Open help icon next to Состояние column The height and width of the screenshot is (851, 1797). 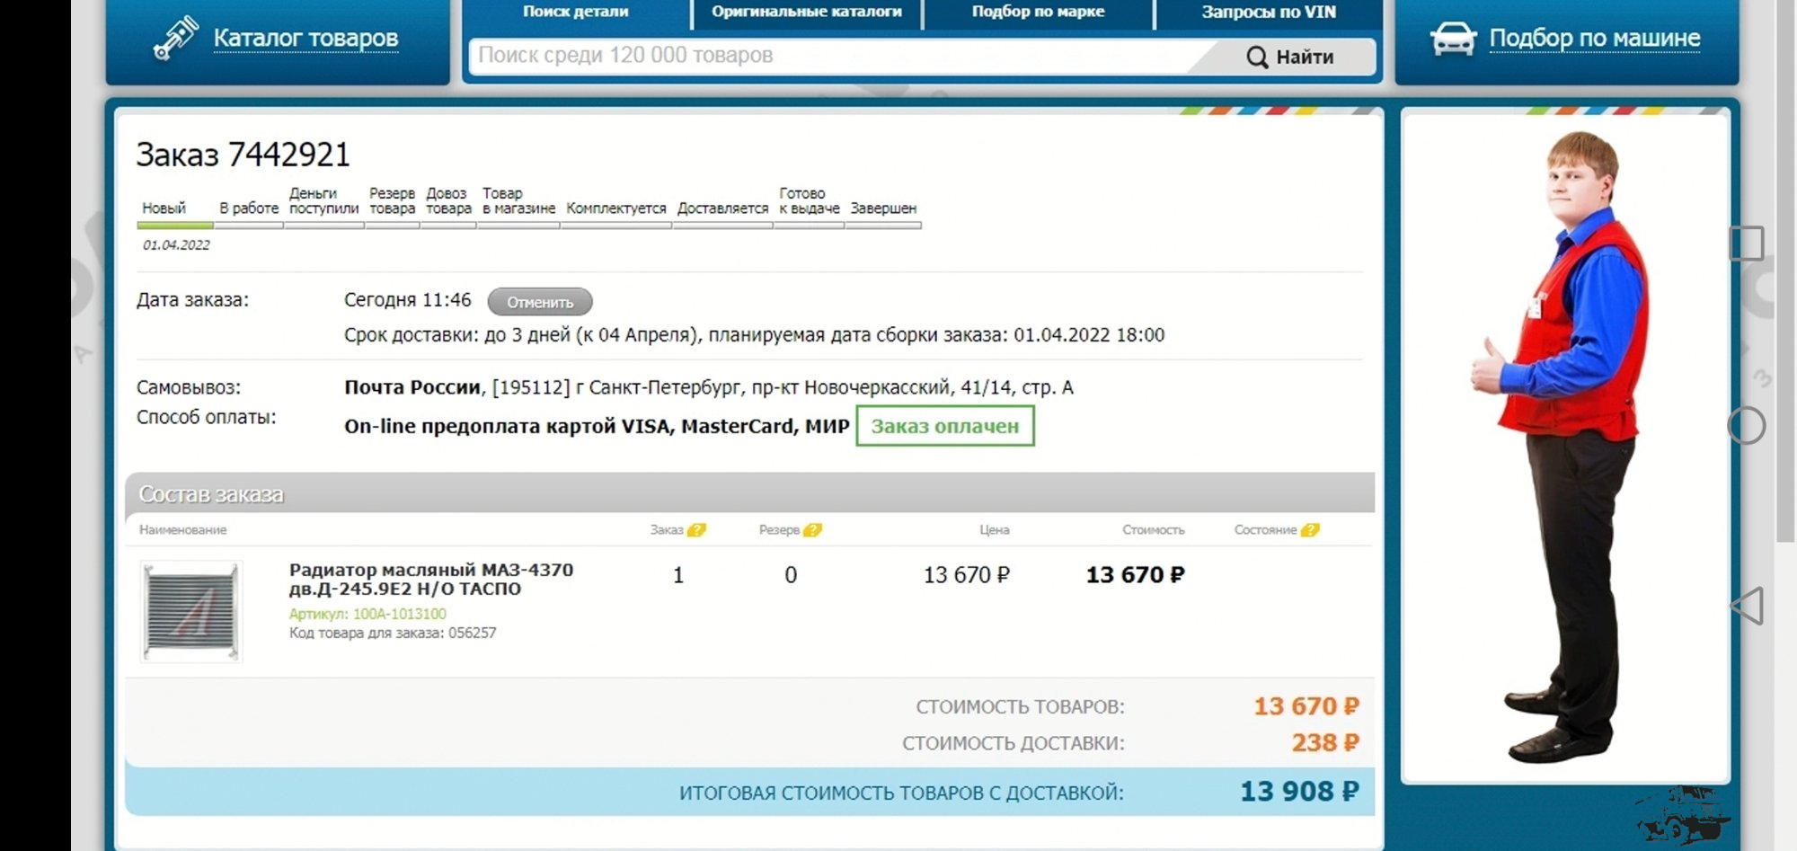click(1310, 530)
